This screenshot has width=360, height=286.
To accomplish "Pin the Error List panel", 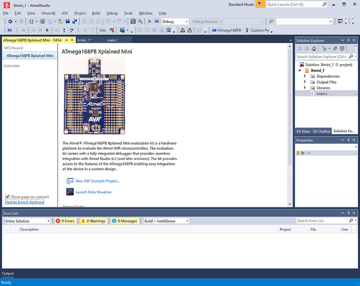I will [348, 213].
